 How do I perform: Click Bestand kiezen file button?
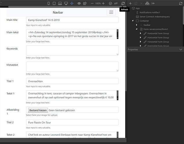tap(38, 110)
